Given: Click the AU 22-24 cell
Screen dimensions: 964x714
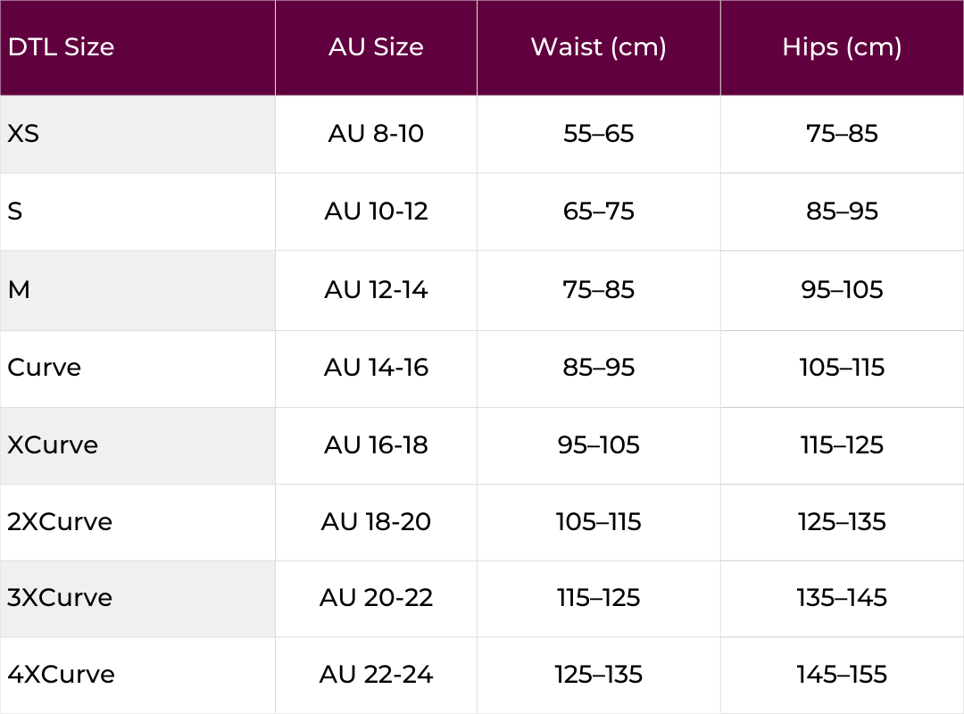Looking at the screenshot, I should pyautogui.click(x=376, y=675).
